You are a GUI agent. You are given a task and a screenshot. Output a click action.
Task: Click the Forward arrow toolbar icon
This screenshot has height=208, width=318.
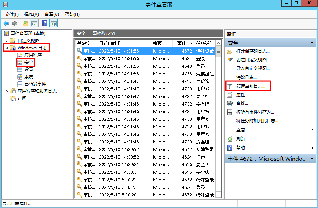point(14,23)
